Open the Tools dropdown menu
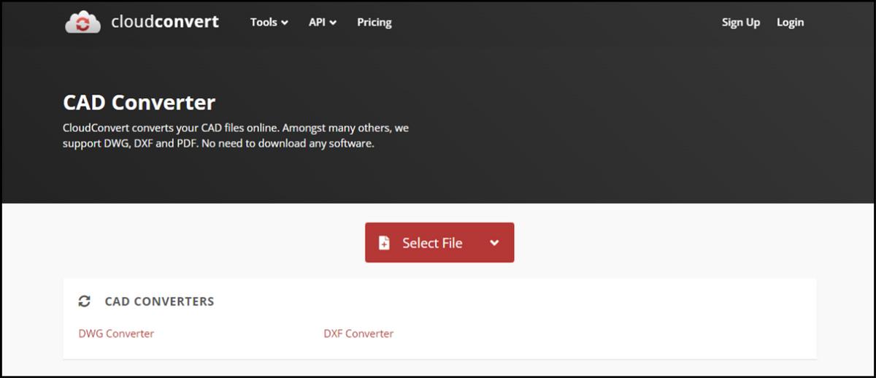 (269, 22)
